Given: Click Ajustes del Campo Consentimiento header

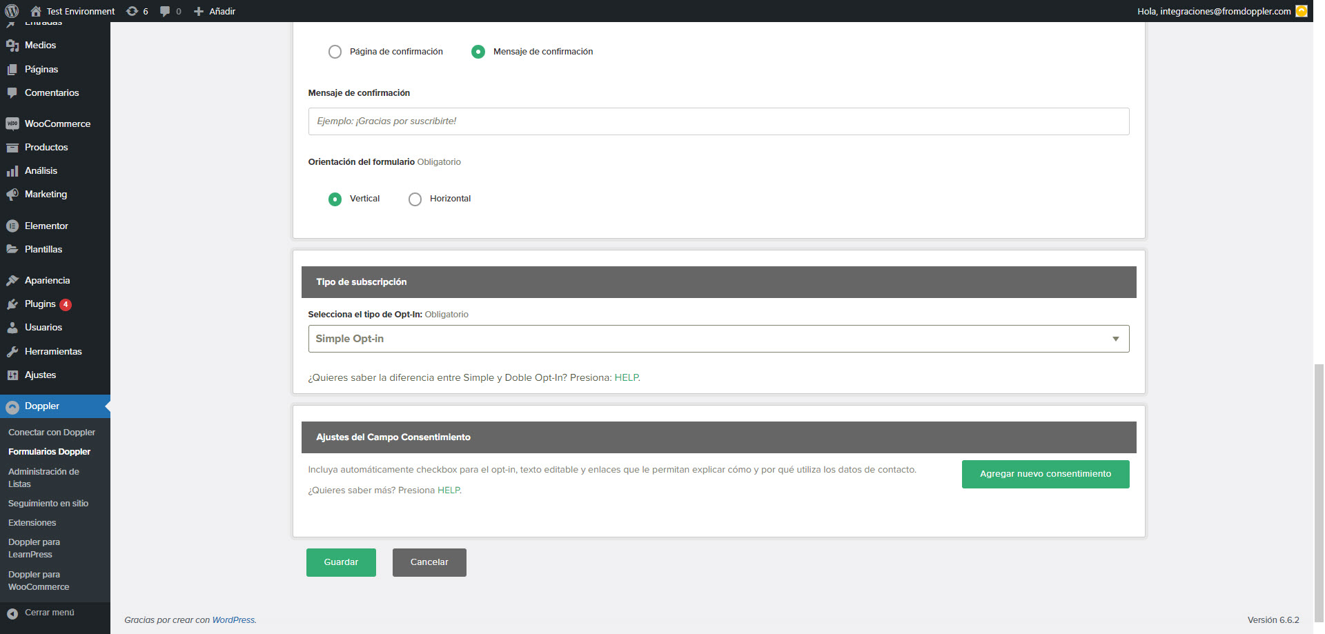Looking at the screenshot, I should 718,437.
